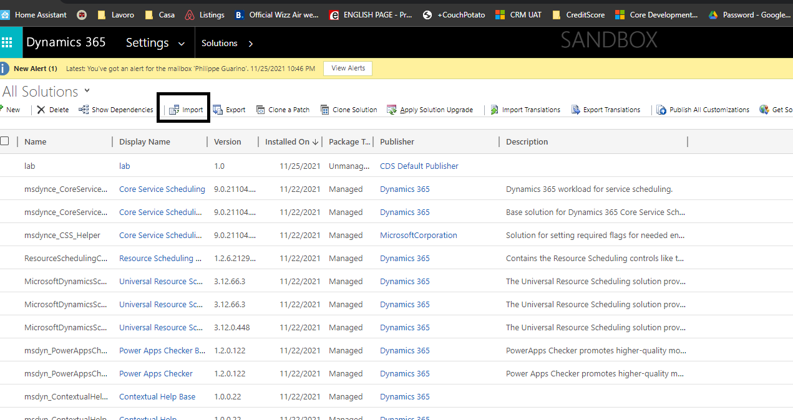Click the 'Base solution for Dynamics 365' description
Image resolution: width=793 pixels, height=420 pixels.
point(595,212)
